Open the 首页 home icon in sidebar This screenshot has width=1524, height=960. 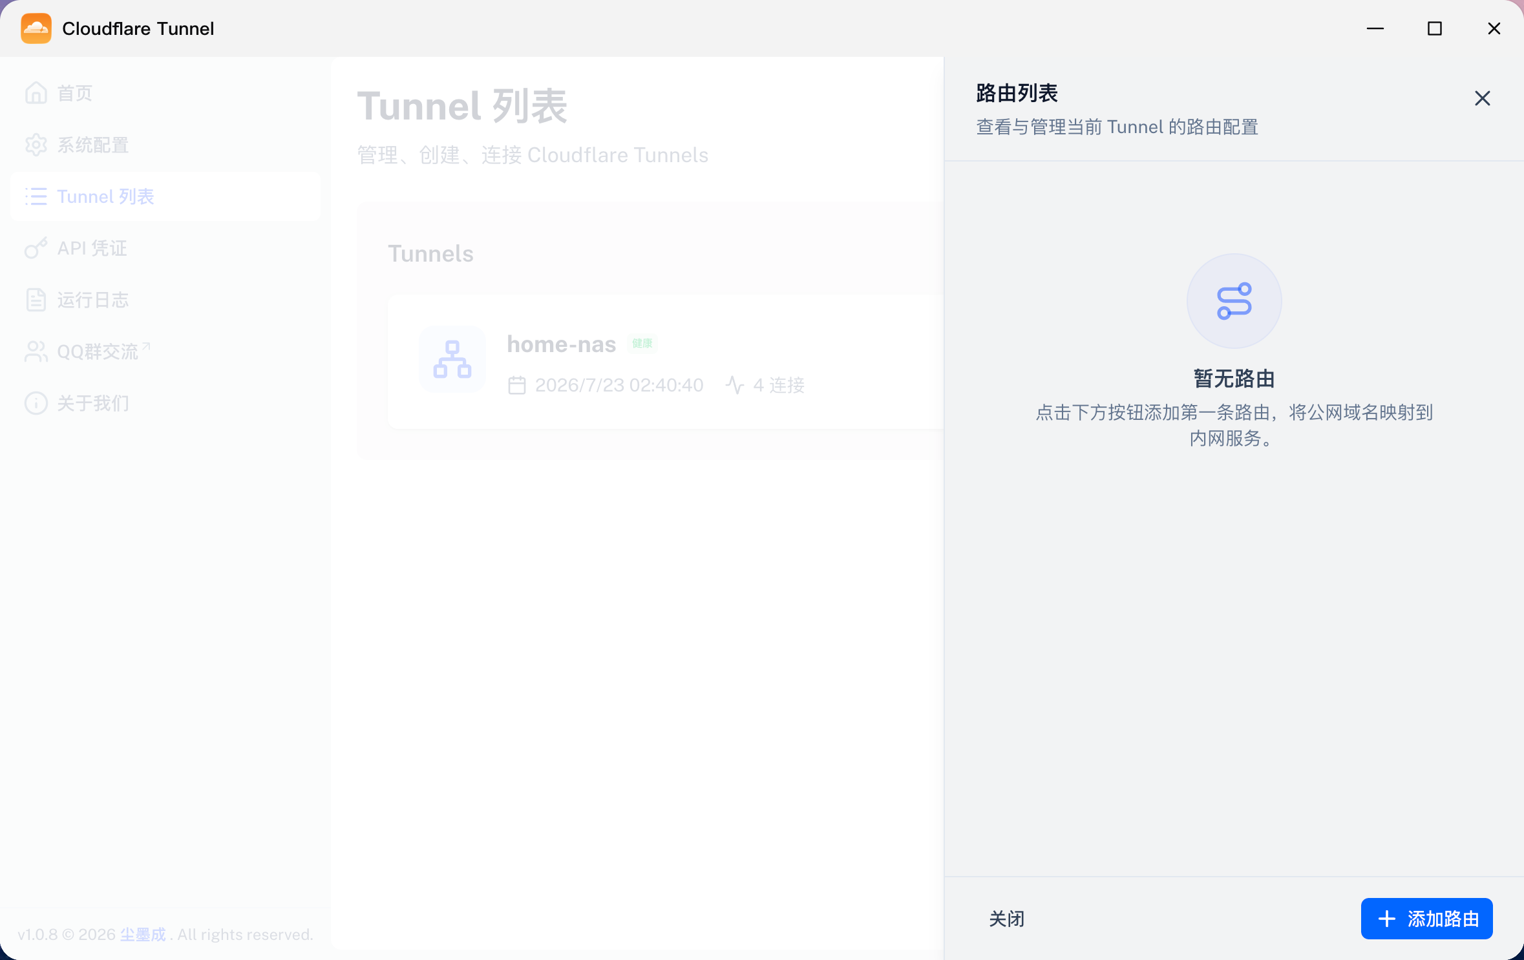coord(36,93)
